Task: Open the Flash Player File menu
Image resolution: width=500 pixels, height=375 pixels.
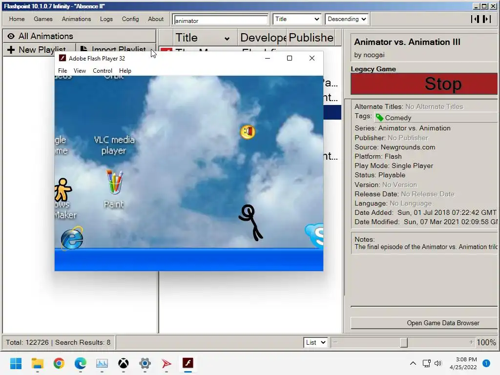Action: point(62,71)
